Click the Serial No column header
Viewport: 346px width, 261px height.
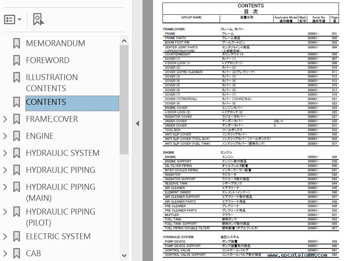319,17
